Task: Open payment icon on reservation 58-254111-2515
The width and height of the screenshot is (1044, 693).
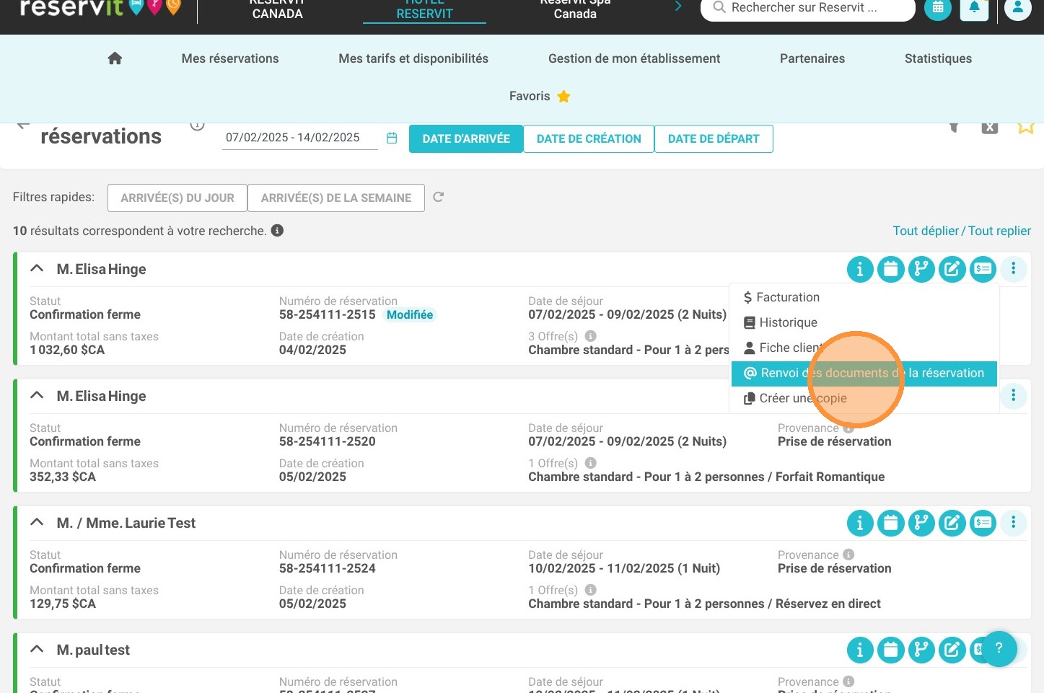Action: click(x=983, y=269)
